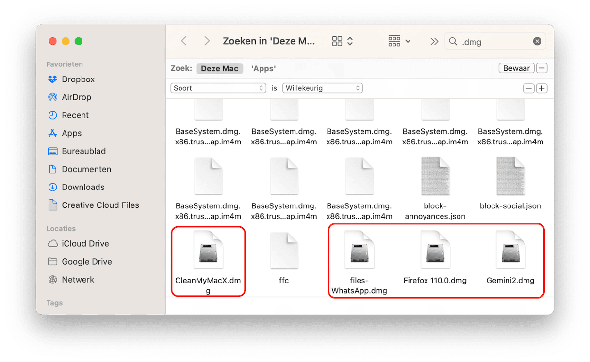Open the Soort criteria dropdown
The image size is (590, 362).
tap(218, 88)
